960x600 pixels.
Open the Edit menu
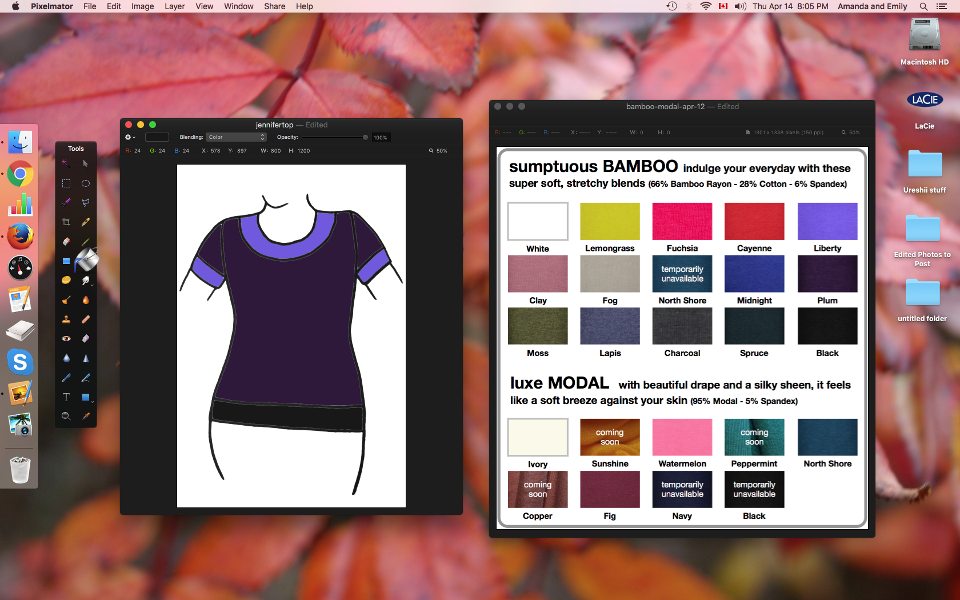pos(114,6)
